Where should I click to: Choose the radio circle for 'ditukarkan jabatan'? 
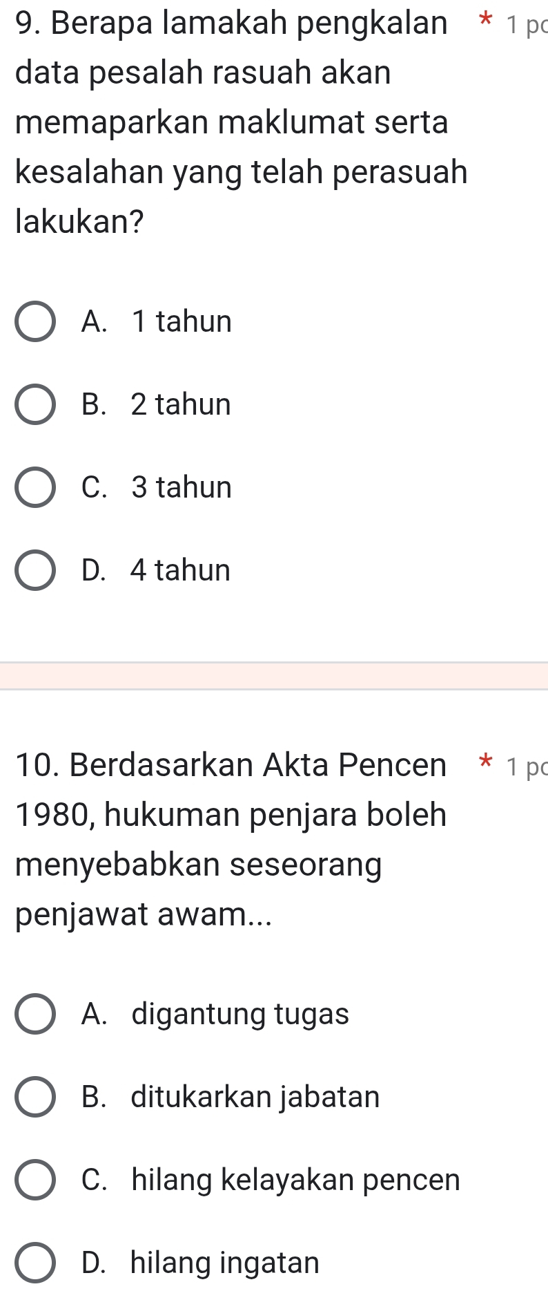click(x=35, y=1098)
